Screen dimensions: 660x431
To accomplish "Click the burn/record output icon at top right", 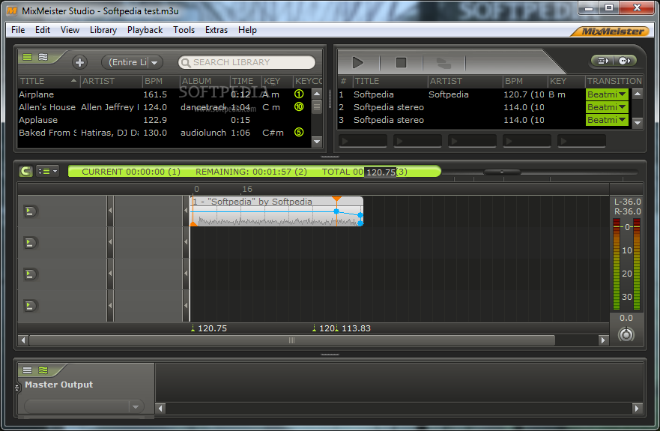I will point(625,61).
